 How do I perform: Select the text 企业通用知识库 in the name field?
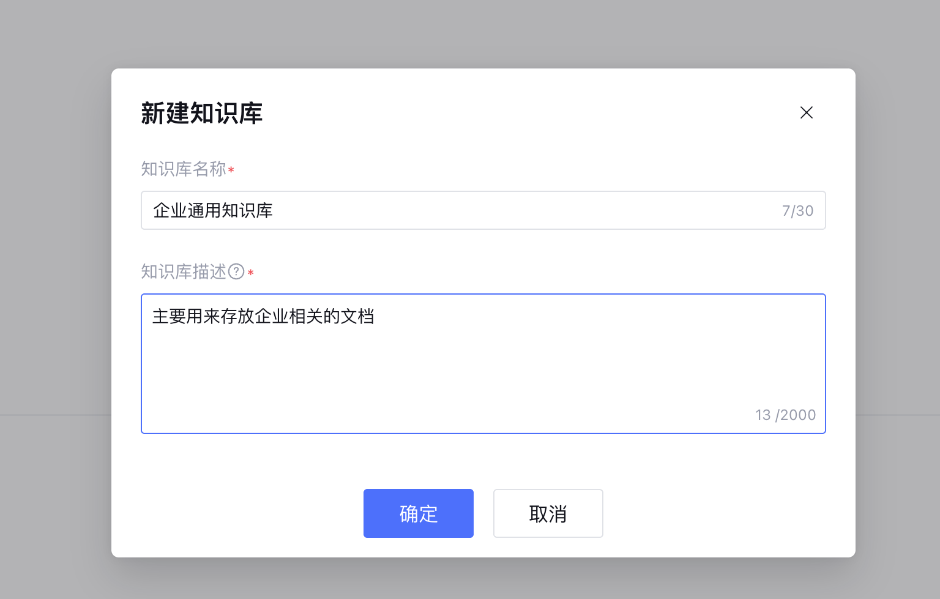click(x=213, y=210)
